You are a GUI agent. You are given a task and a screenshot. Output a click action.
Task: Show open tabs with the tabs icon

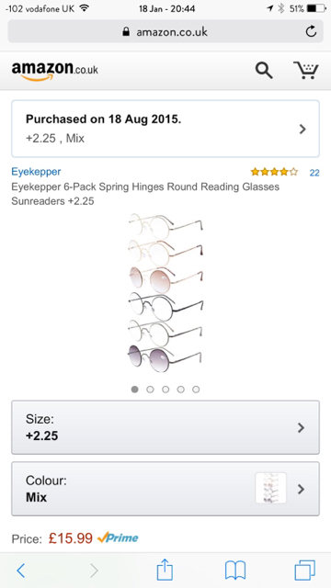[x=304, y=571]
